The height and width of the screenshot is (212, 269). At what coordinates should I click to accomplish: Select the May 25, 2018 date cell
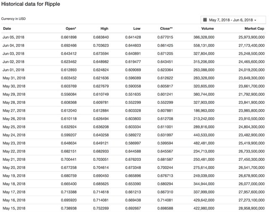(14, 127)
